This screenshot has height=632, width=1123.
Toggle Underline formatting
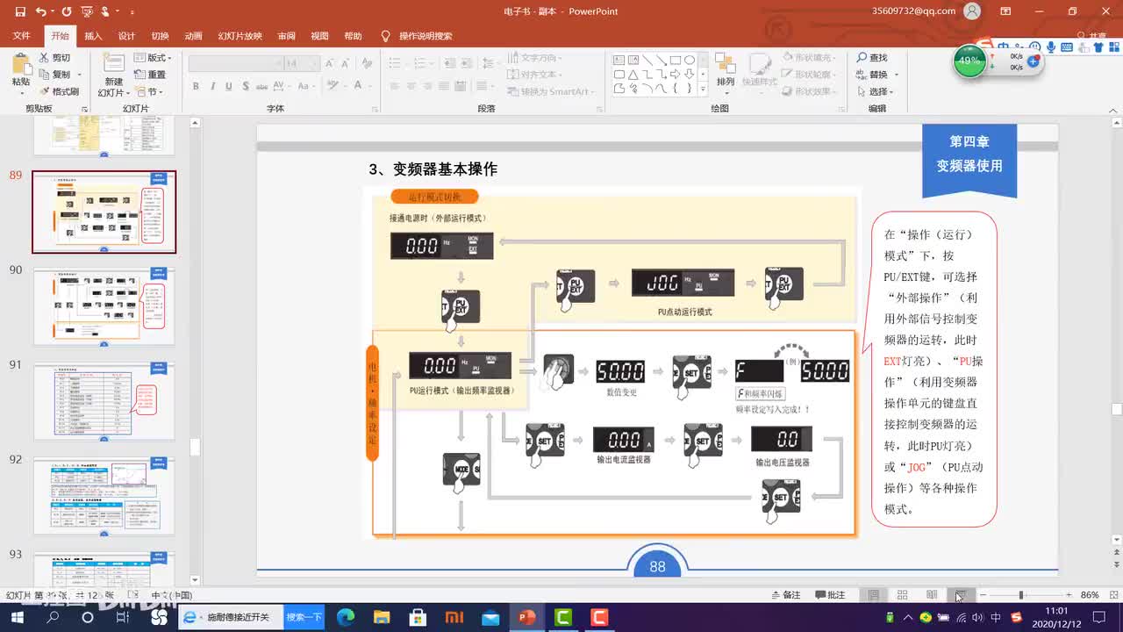click(229, 86)
